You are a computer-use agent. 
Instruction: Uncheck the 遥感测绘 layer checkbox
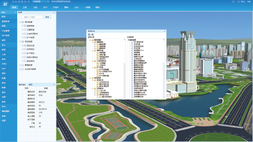tap(25, 26)
